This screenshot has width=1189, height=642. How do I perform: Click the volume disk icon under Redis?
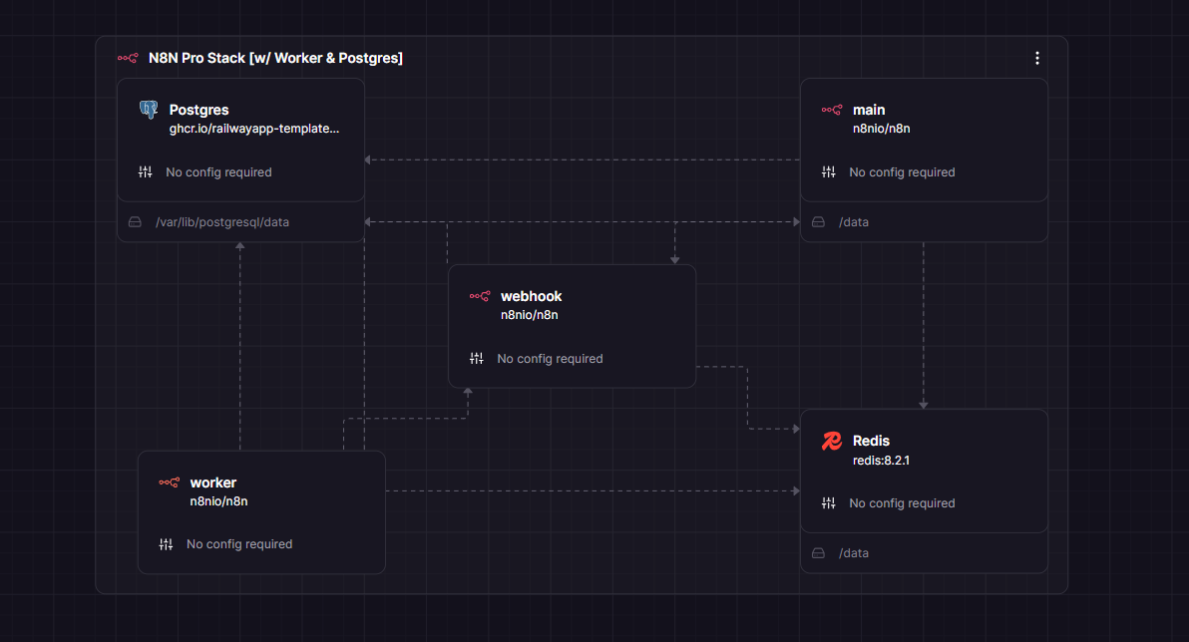pos(818,553)
